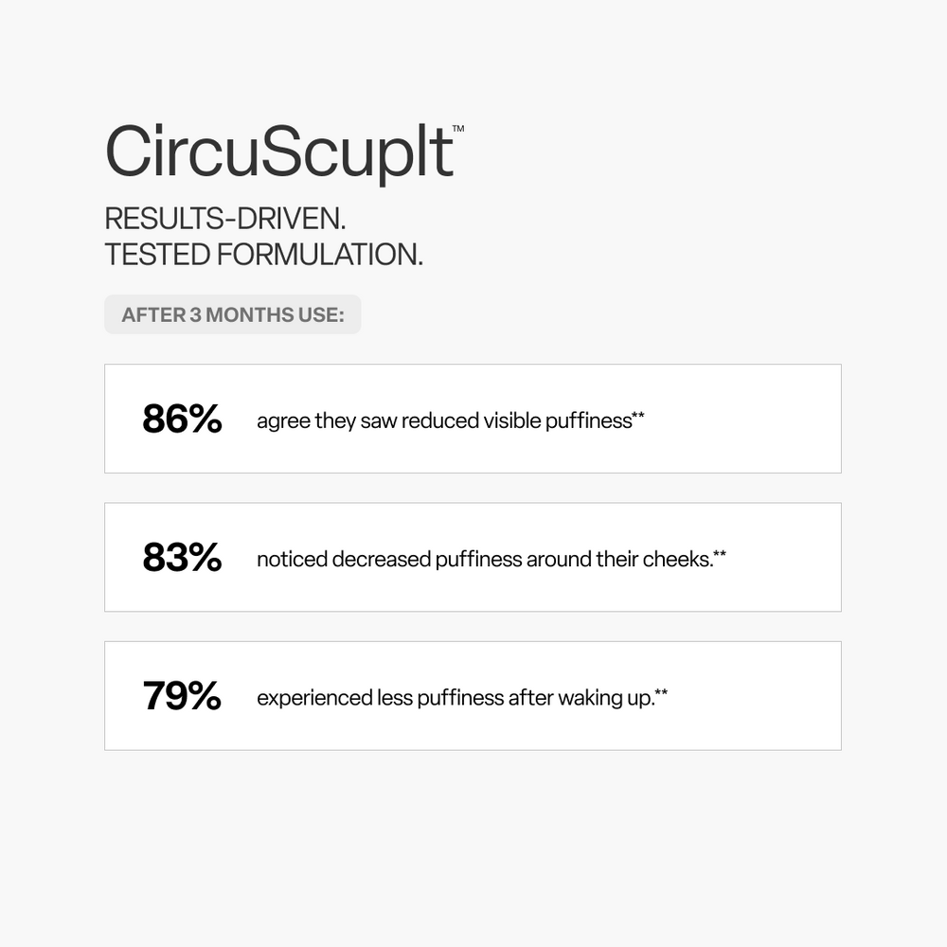
Task: Click the 83% statistic figure
Action: (x=182, y=558)
